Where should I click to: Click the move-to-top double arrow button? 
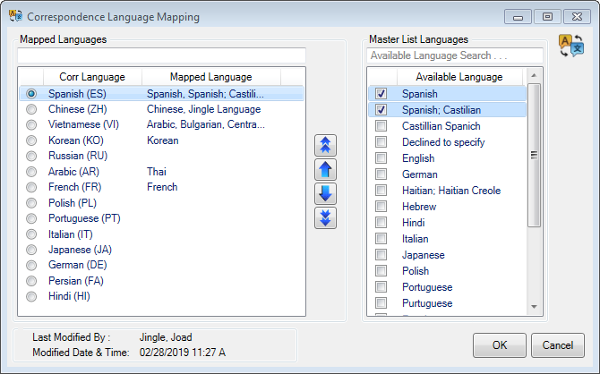pyautogui.click(x=325, y=145)
